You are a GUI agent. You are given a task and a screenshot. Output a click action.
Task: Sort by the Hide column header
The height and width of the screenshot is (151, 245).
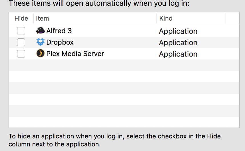[21, 19]
